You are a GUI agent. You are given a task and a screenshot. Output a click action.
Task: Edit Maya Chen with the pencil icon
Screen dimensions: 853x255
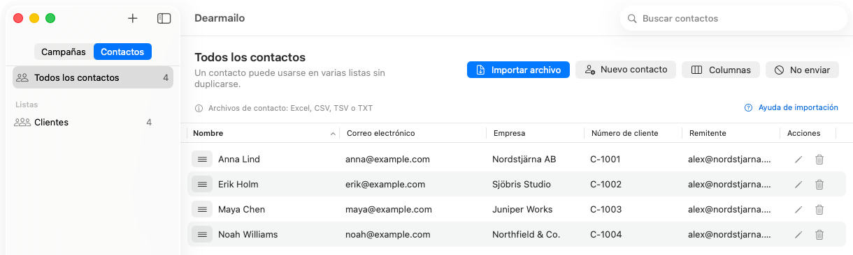tap(798, 209)
